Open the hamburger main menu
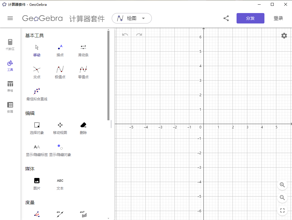This screenshot has height=220, width=292. [x=10, y=18]
